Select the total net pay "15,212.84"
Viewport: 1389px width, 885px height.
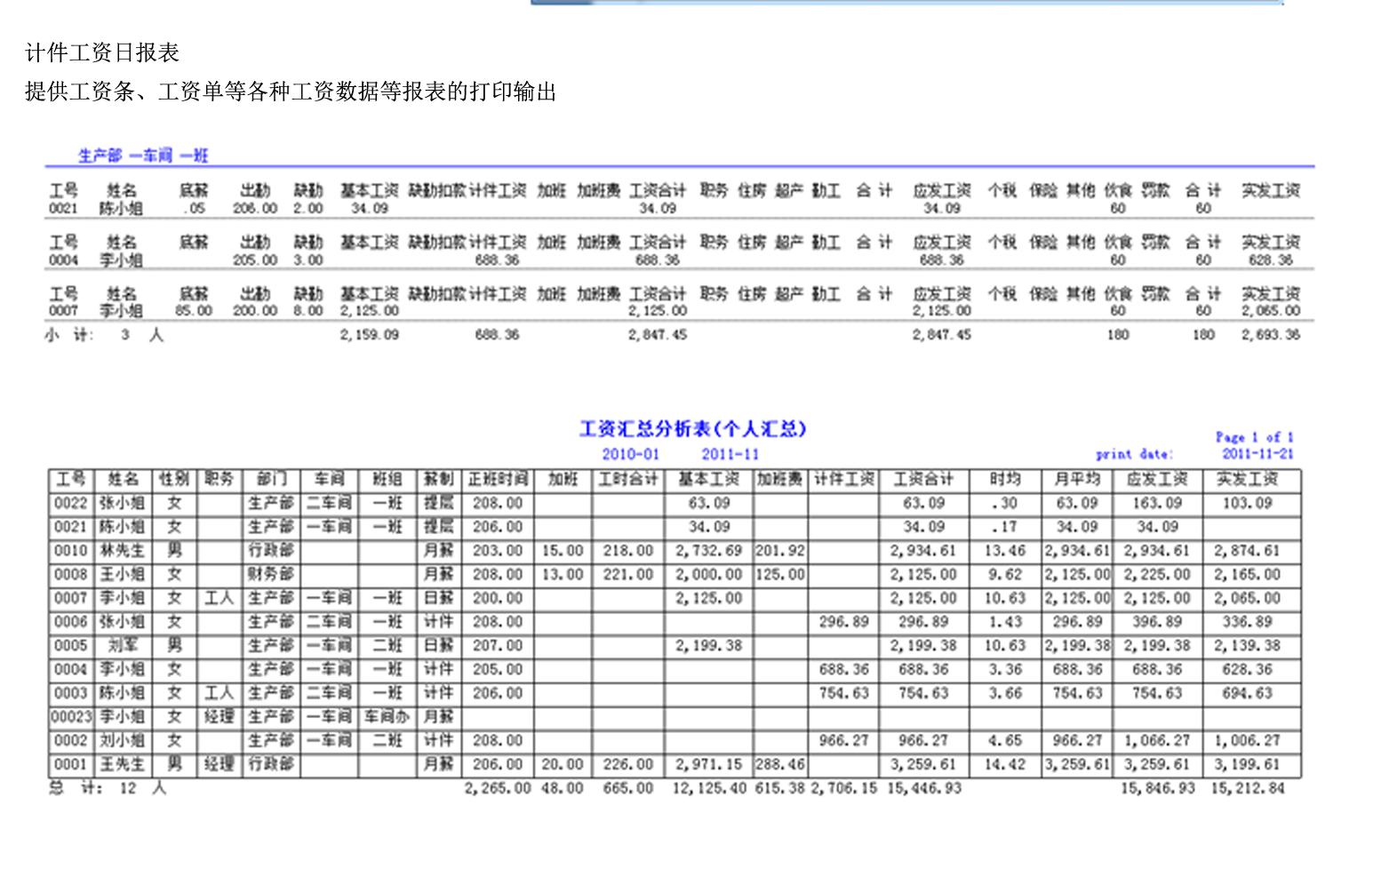pos(1248,788)
